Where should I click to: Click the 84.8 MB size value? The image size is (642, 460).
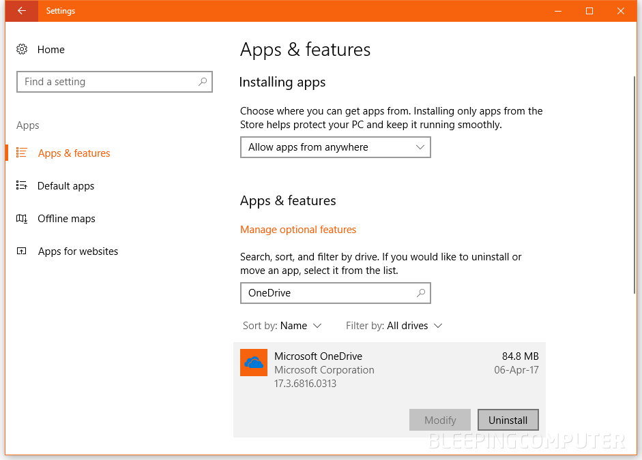tap(521, 356)
